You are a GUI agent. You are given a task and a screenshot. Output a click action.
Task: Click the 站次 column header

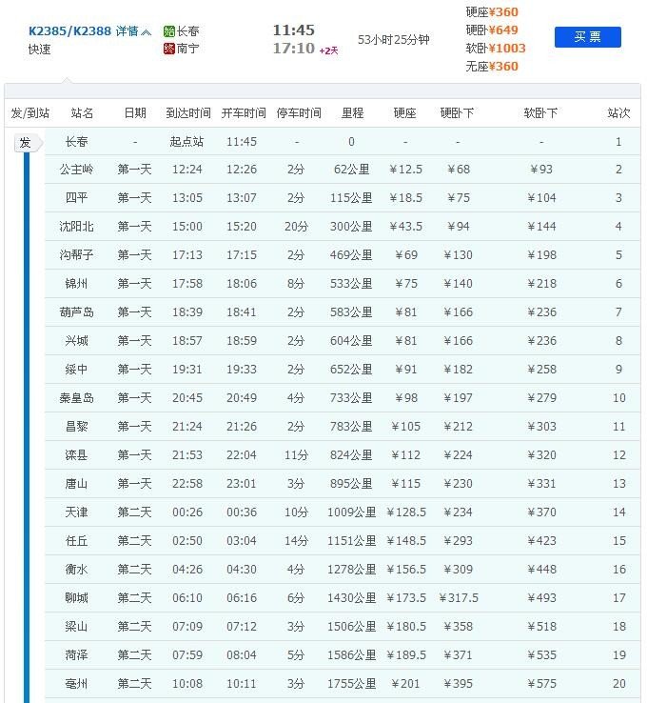pos(618,113)
